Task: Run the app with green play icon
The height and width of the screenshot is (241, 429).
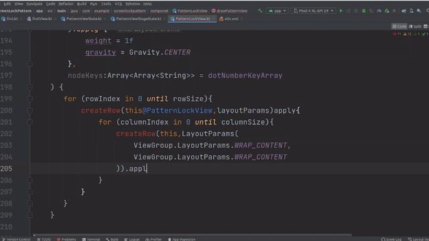Action: tap(341, 11)
